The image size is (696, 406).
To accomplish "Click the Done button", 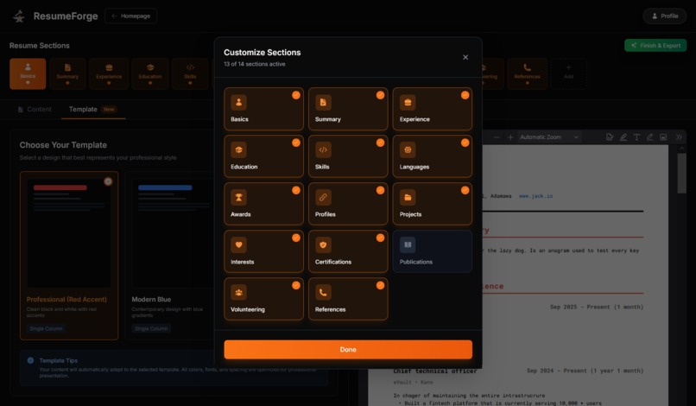I will click(348, 350).
